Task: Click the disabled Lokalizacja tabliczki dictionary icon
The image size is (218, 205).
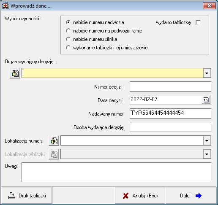Action: 54,154
